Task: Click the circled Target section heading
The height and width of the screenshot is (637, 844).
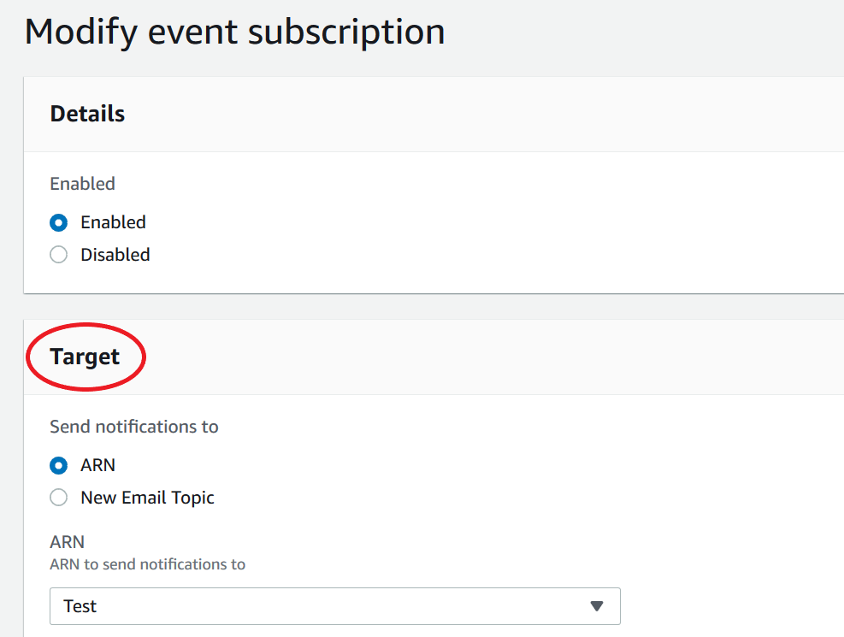Action: click(85, 357)
